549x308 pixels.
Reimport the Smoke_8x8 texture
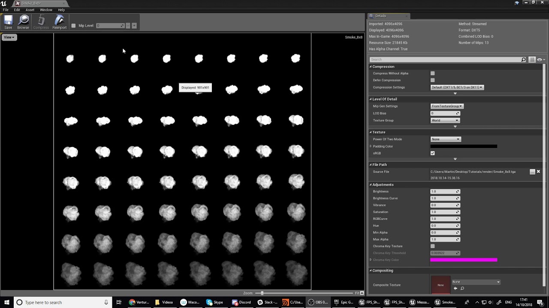(60, 22)
